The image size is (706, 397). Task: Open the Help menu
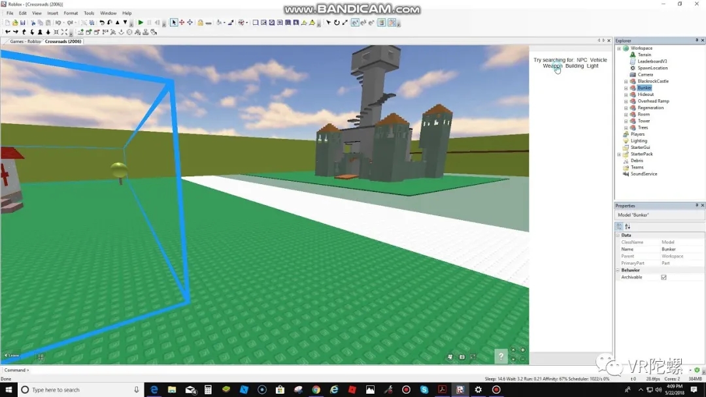pos(127,13)
